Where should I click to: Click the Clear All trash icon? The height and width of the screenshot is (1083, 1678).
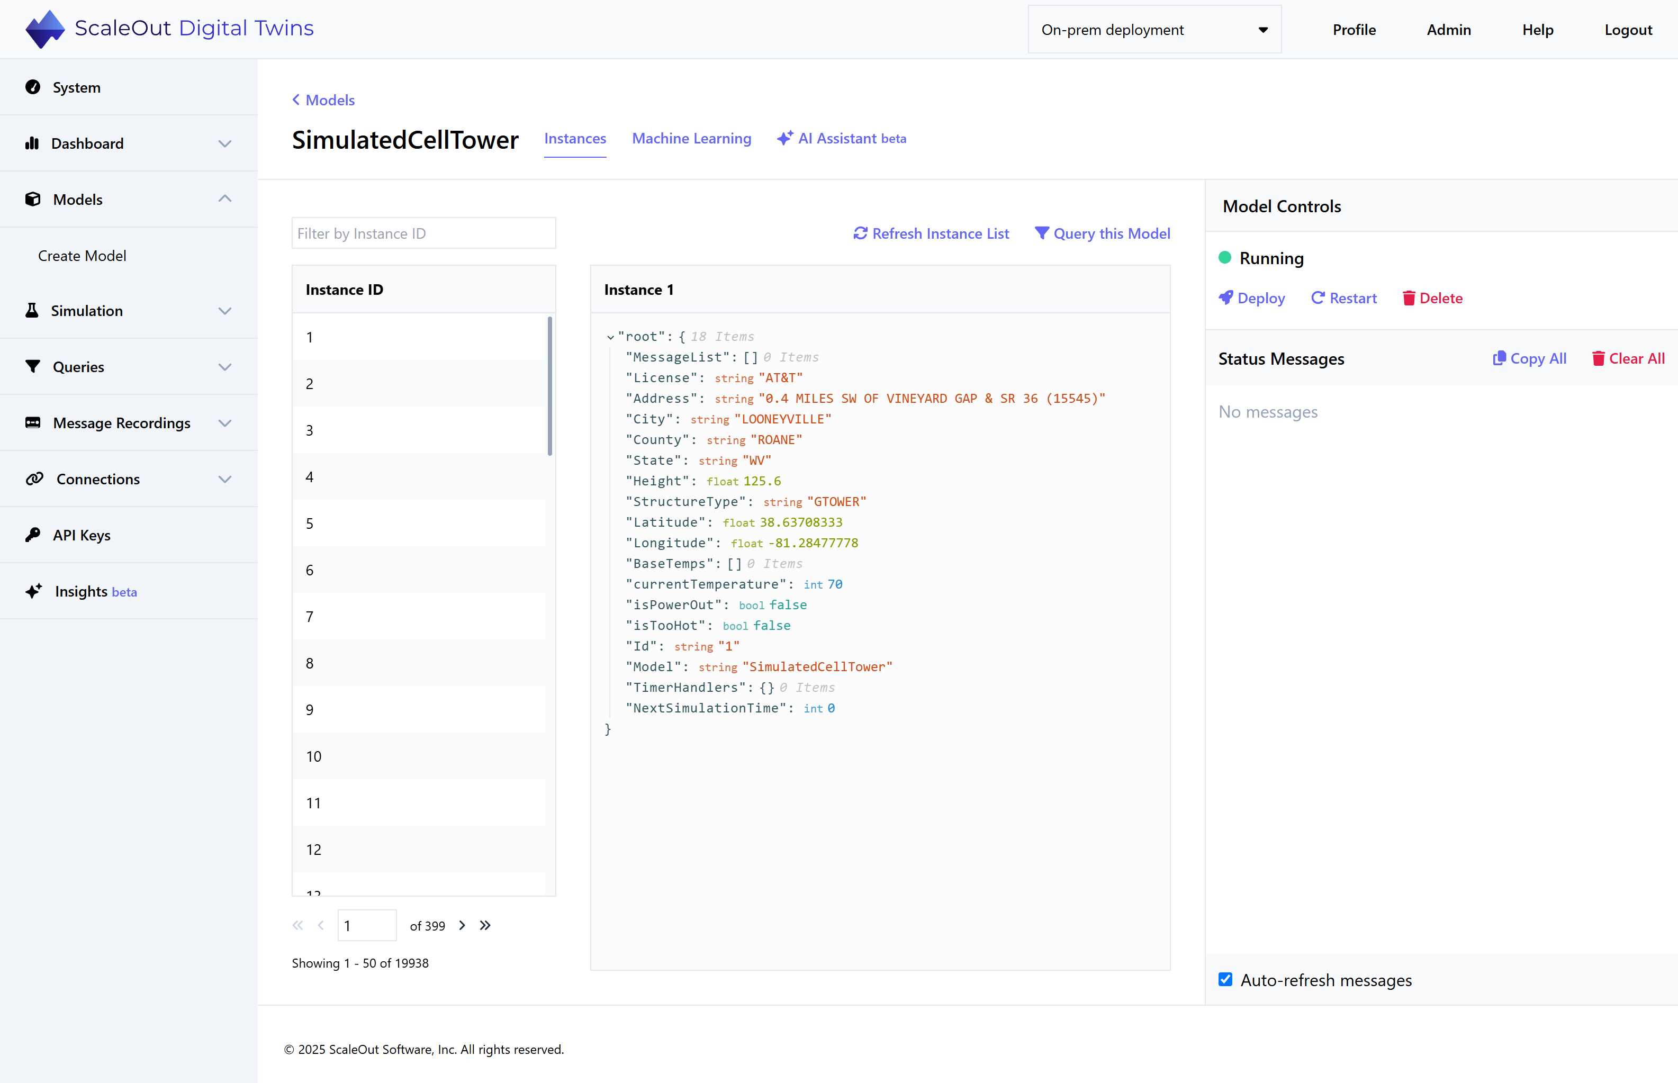click(x=1598, y=359)
